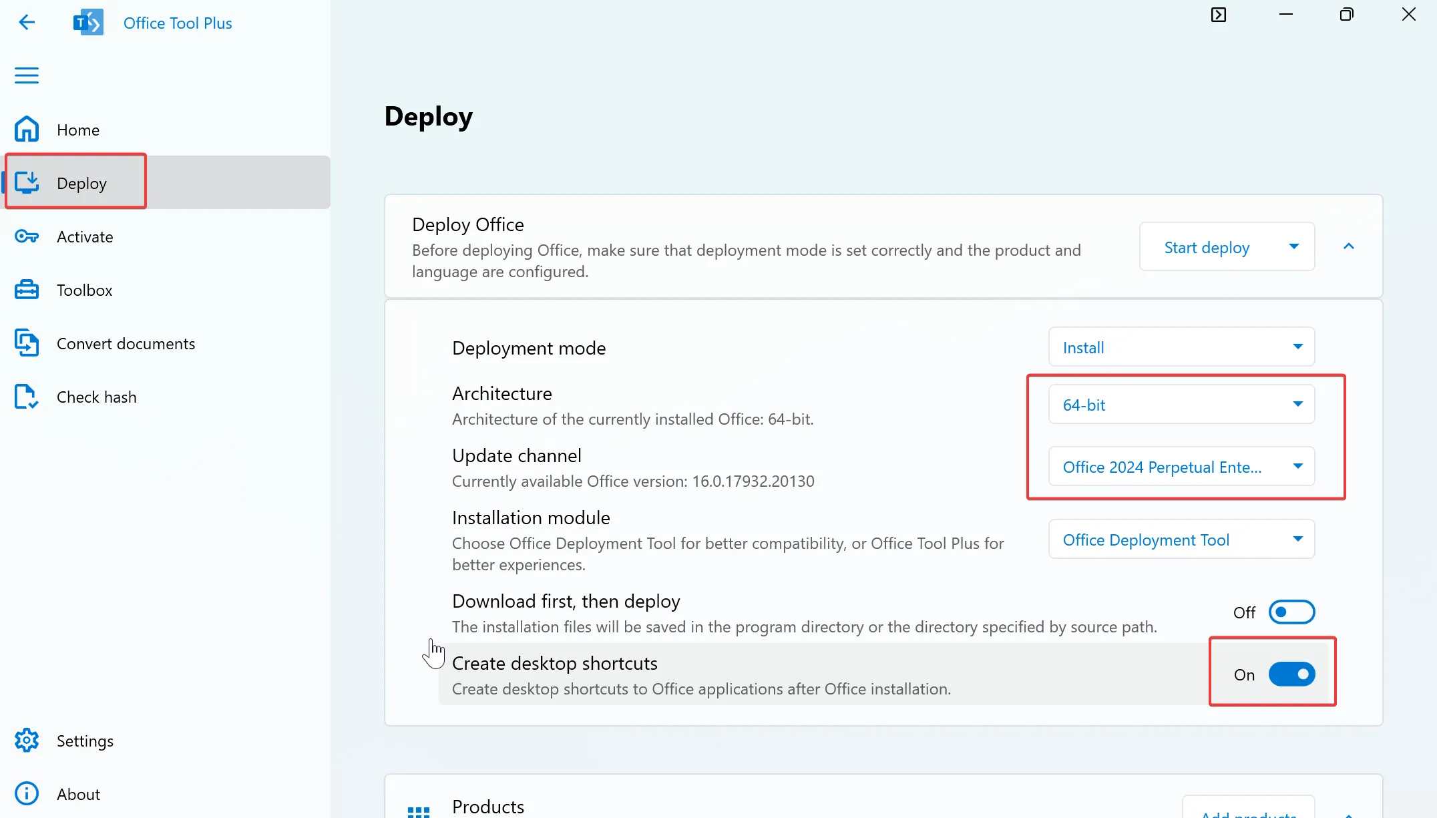Open Check hash using its sidebar icon

(x=25, y=396)
